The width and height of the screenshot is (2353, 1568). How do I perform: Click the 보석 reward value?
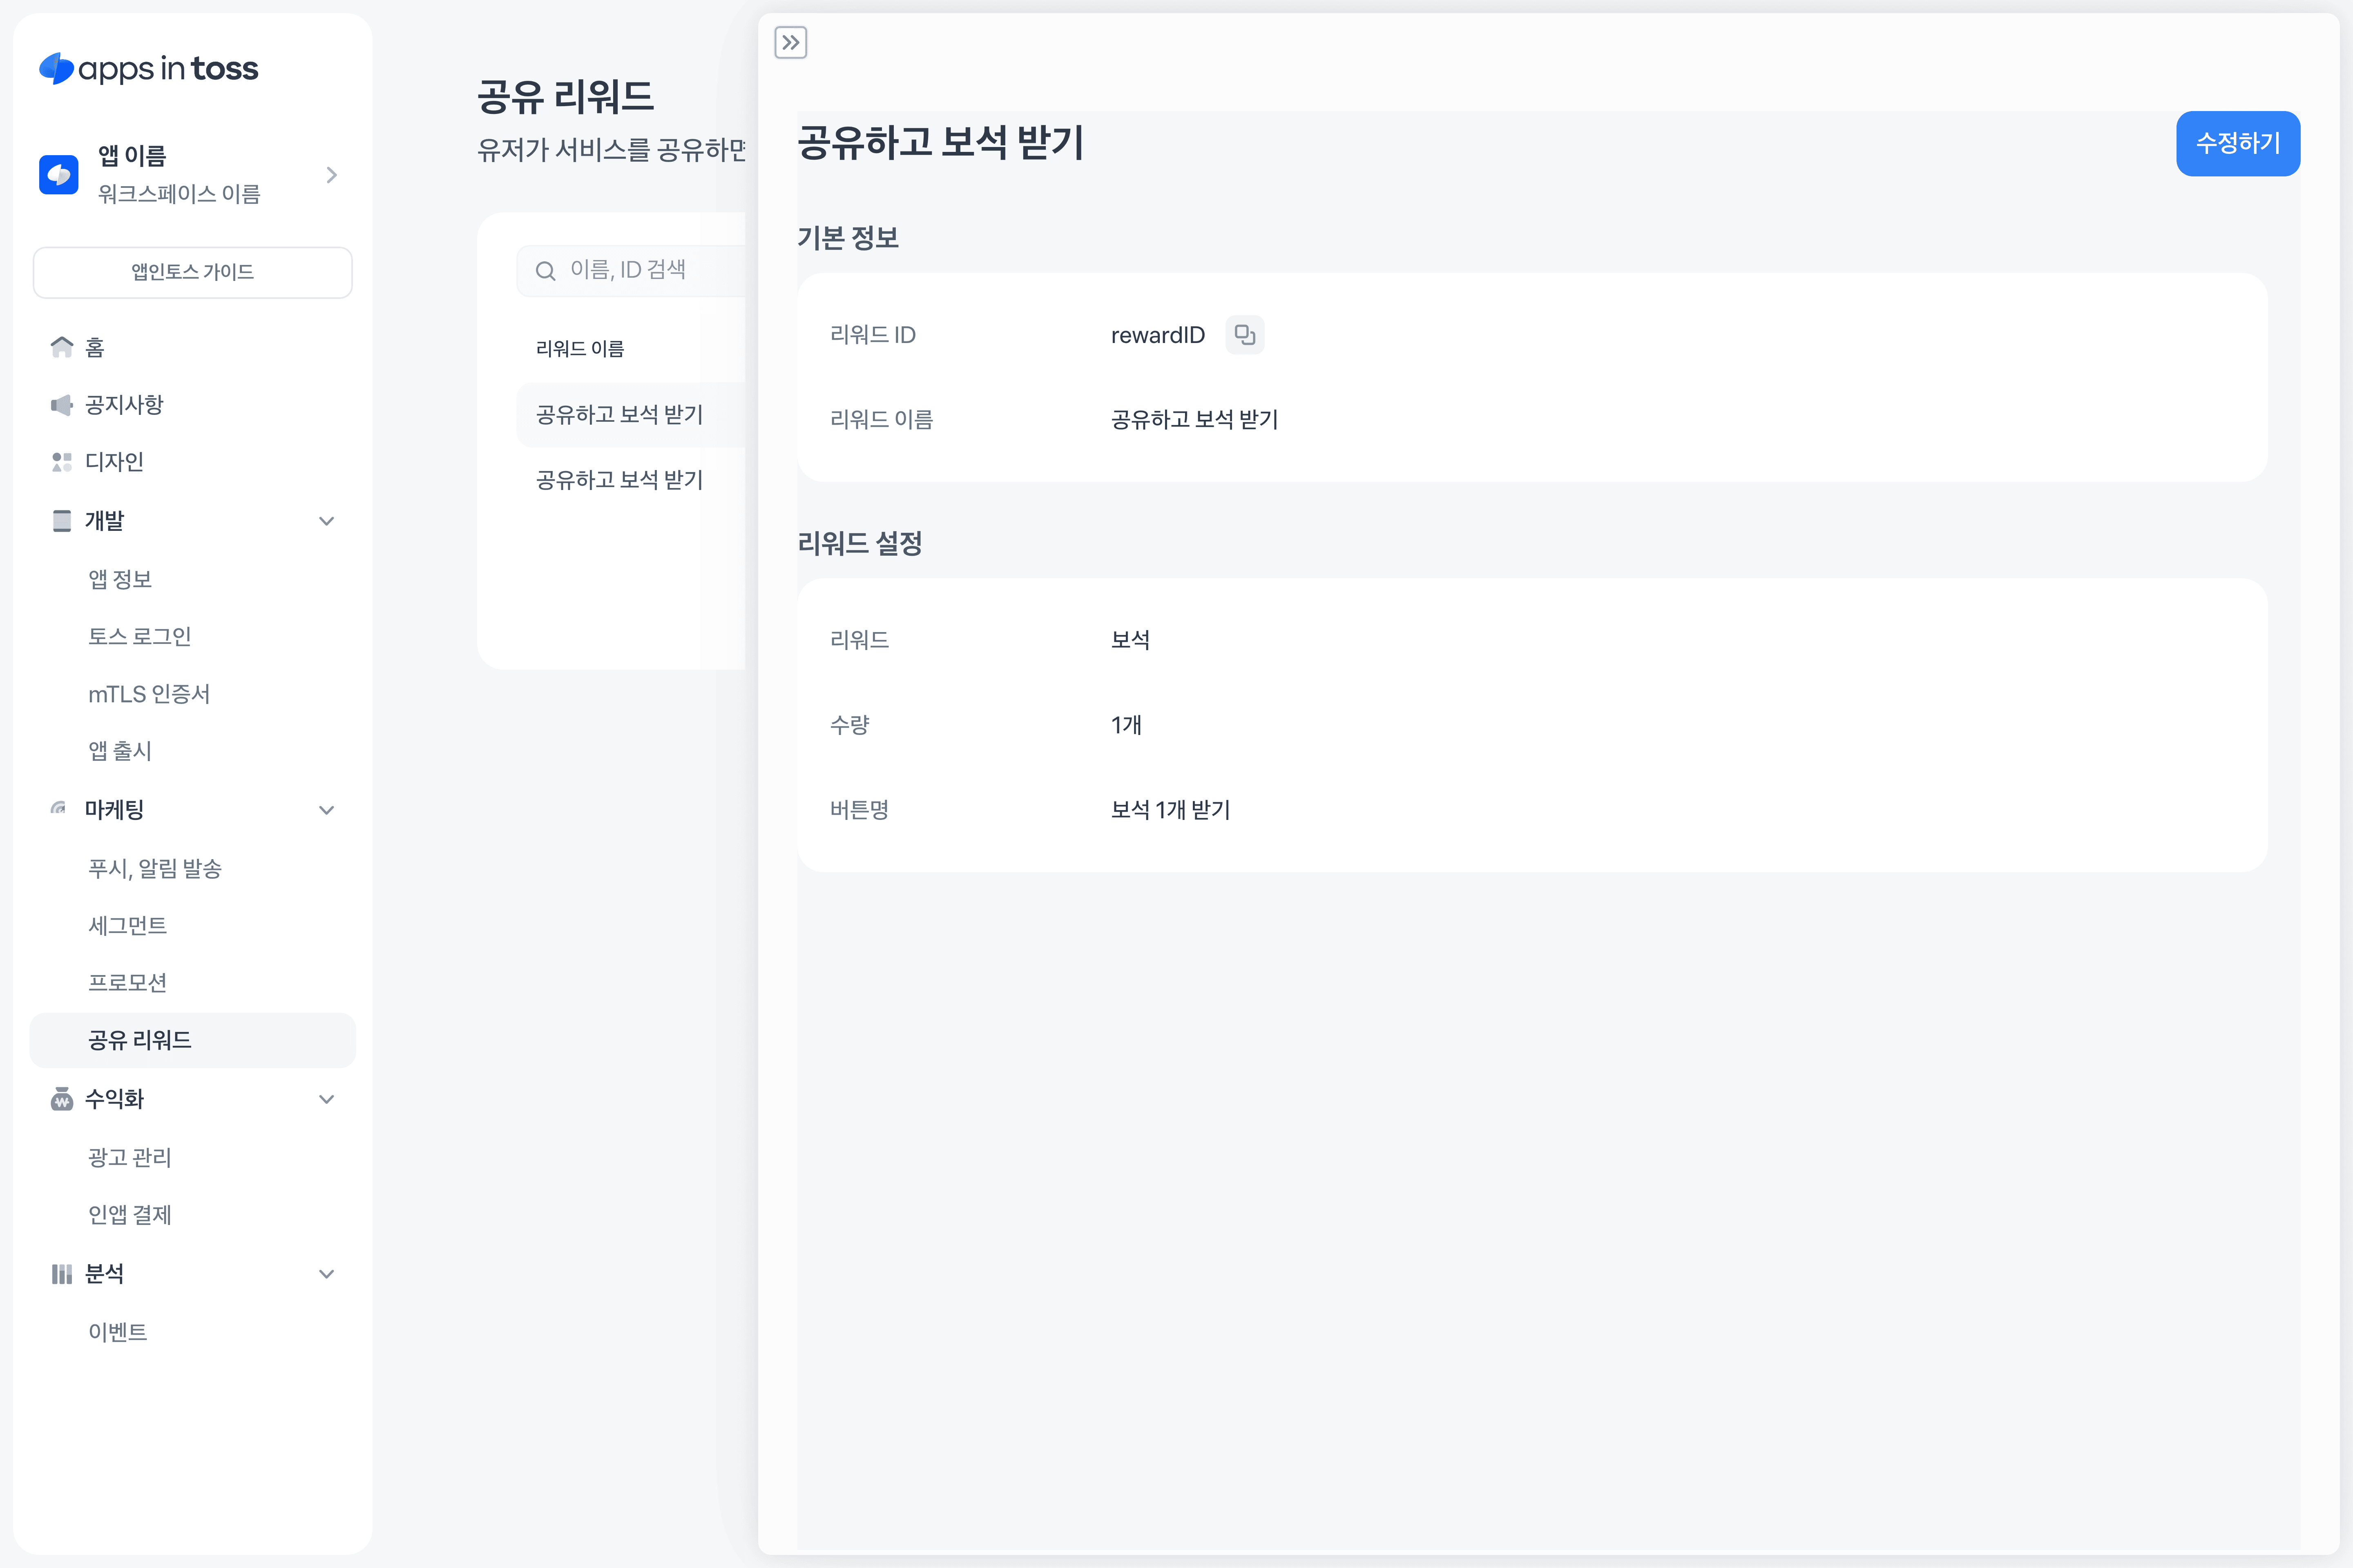pos(1130,639)
